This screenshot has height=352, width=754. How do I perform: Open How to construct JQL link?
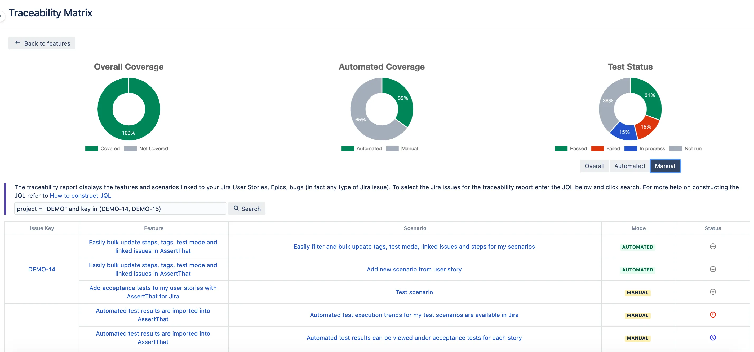(x=81, y=196)
